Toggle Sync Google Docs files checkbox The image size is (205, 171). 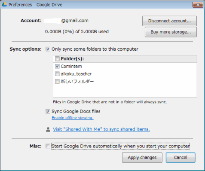click(x=48, y=111)
